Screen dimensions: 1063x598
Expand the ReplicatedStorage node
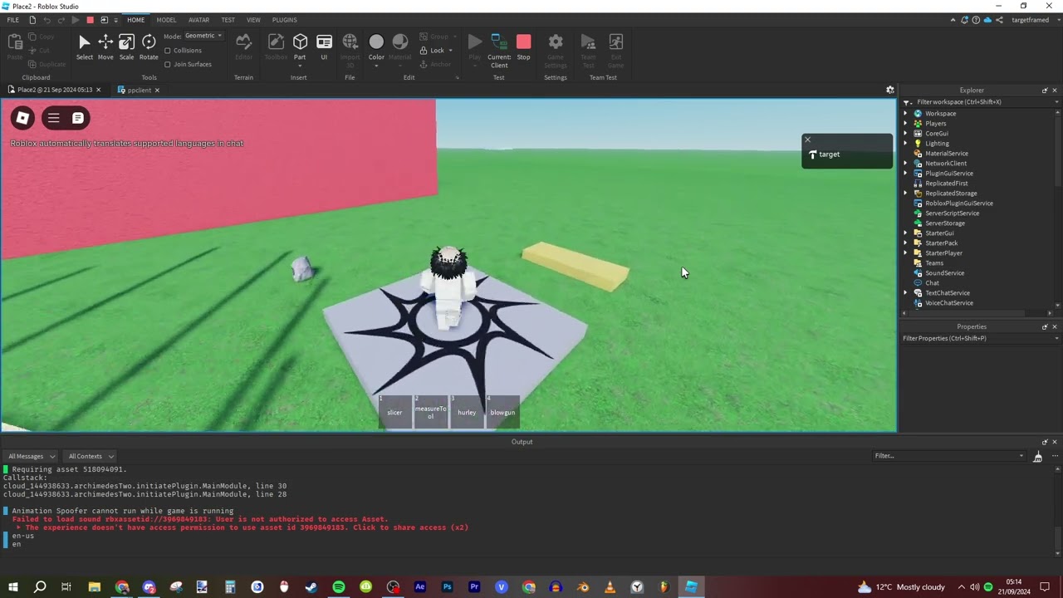coord(906,194)
